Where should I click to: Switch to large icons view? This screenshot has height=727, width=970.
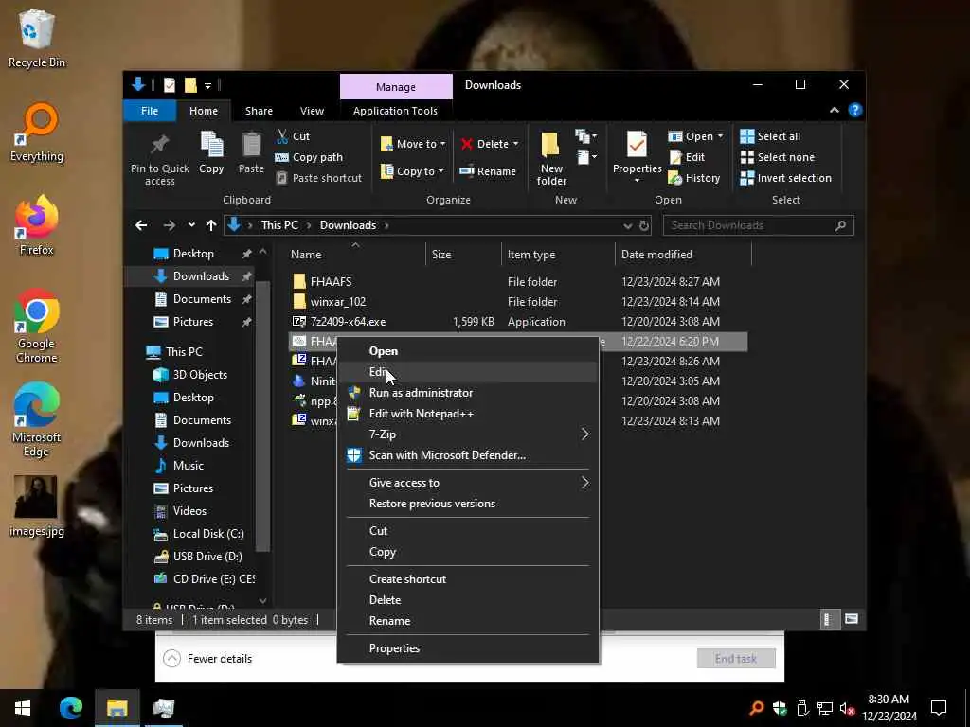tap(852, 619)
